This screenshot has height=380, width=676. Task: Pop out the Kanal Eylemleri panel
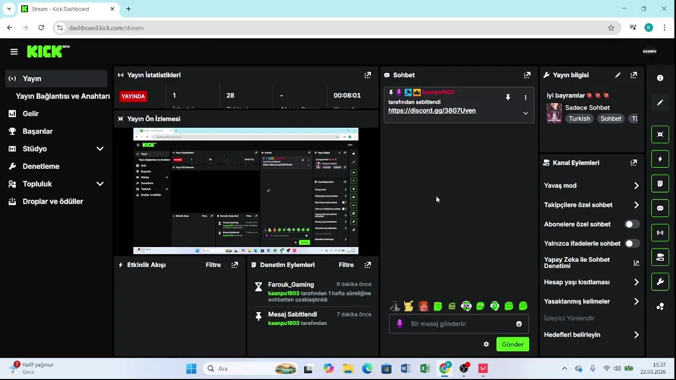[634, 163]
